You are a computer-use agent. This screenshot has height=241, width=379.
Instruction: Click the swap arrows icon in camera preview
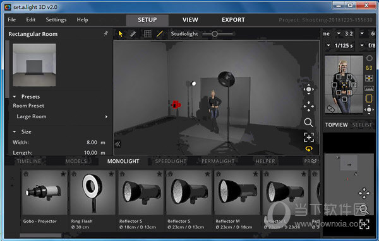(x=330, y=109)
